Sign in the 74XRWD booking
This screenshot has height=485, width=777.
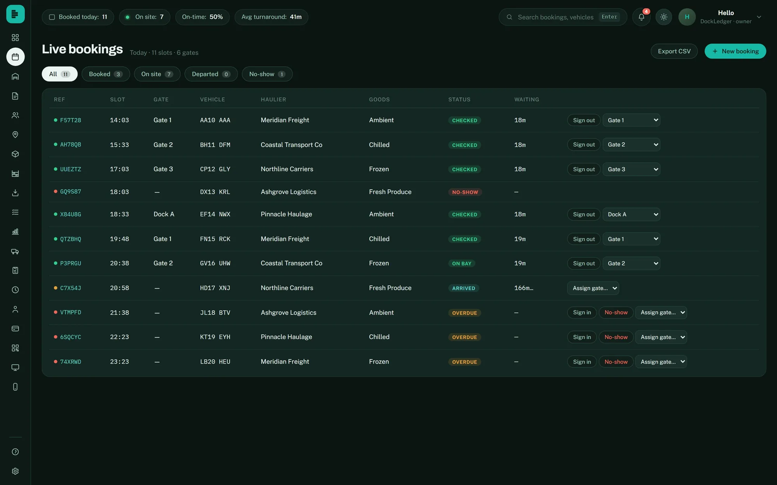pyautogui.click(x=582, y=362)
